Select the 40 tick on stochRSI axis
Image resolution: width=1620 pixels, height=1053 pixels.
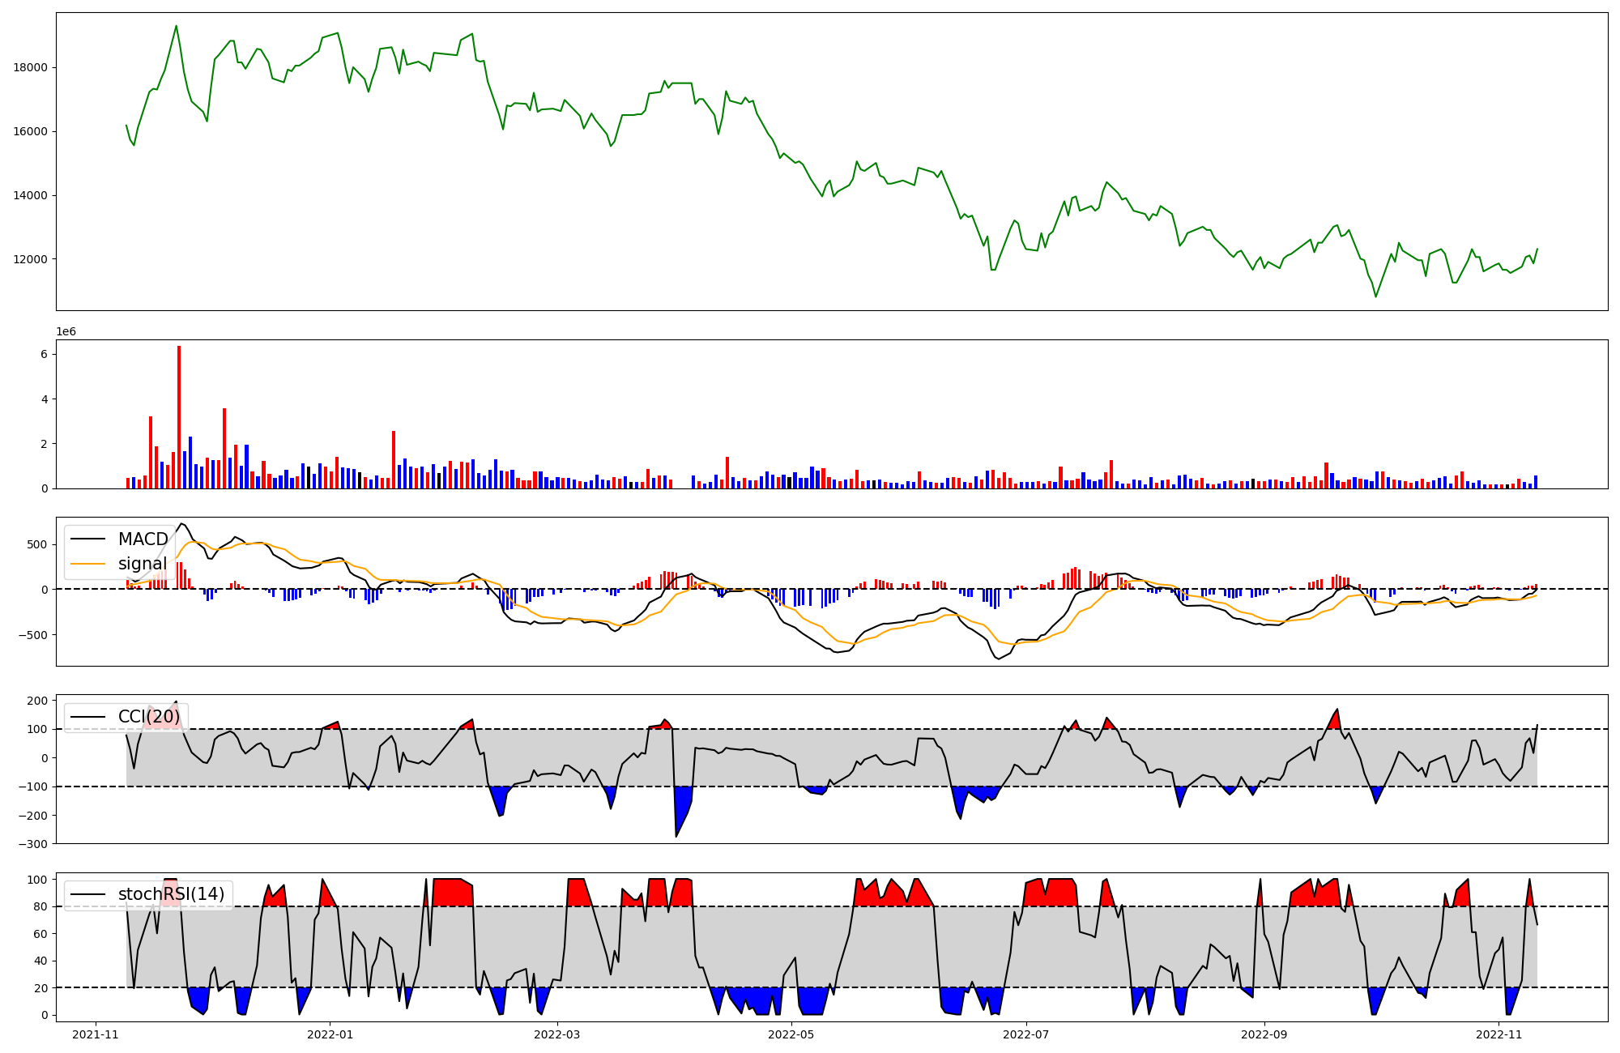click(x=41, y=961)
